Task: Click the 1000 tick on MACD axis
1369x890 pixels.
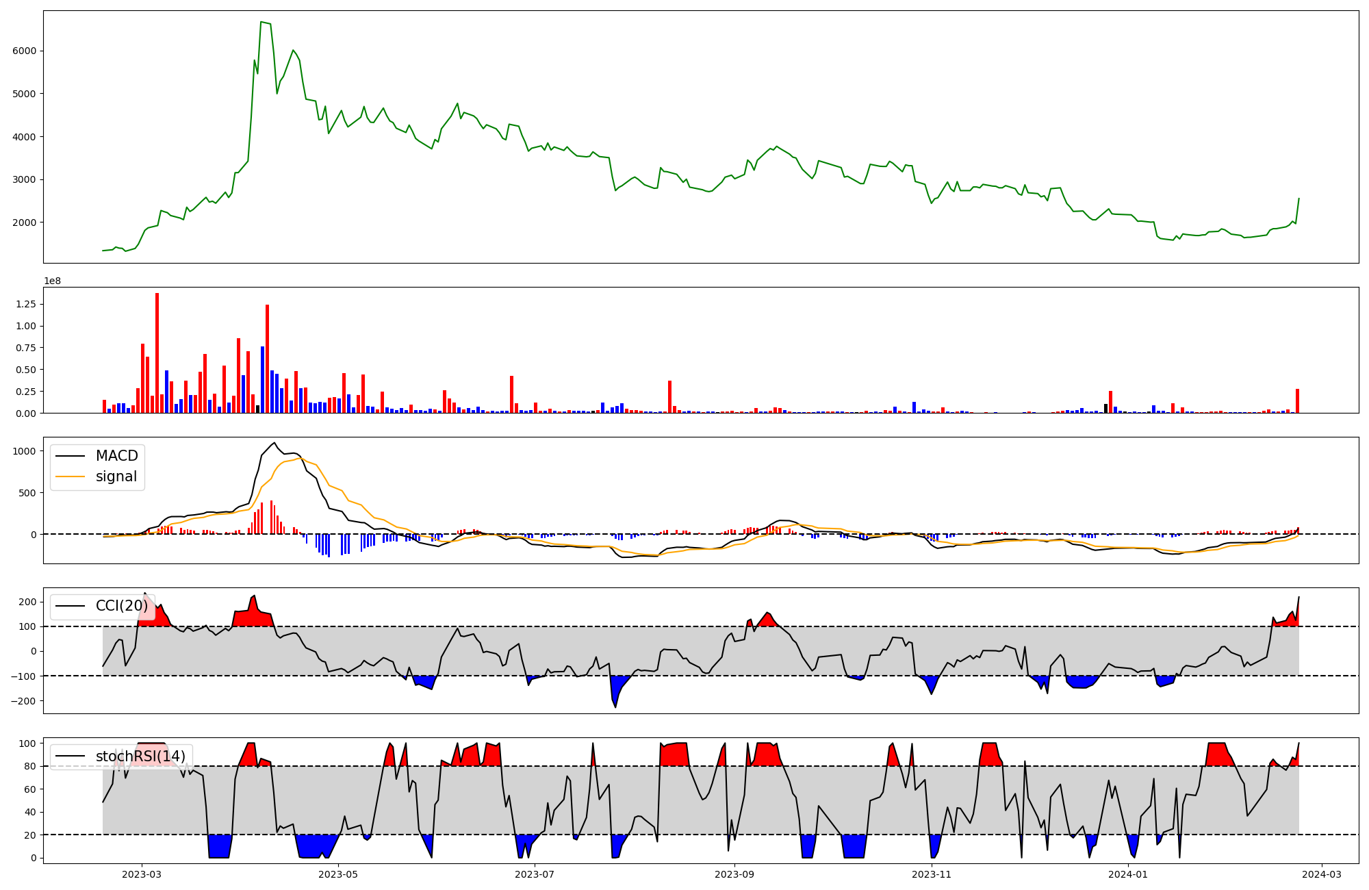Action: pos(25,451)
